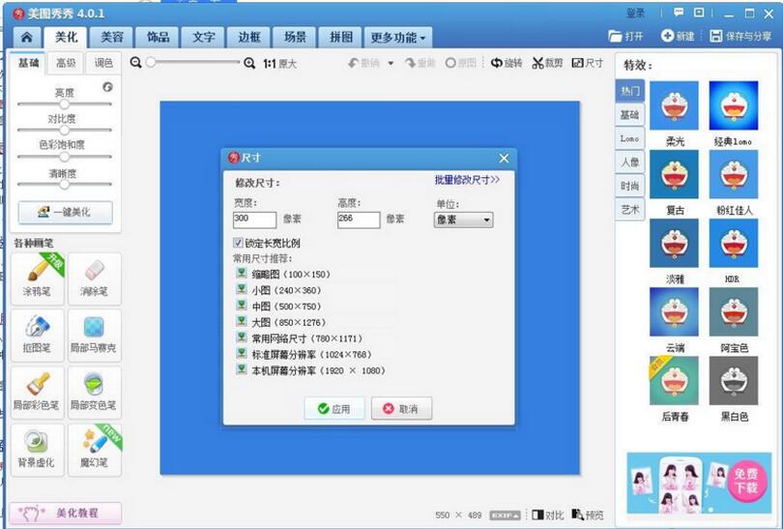Screen dimensions: 783x529
Task: Select the 艺术 effects category
Action: tap(629, 209)
